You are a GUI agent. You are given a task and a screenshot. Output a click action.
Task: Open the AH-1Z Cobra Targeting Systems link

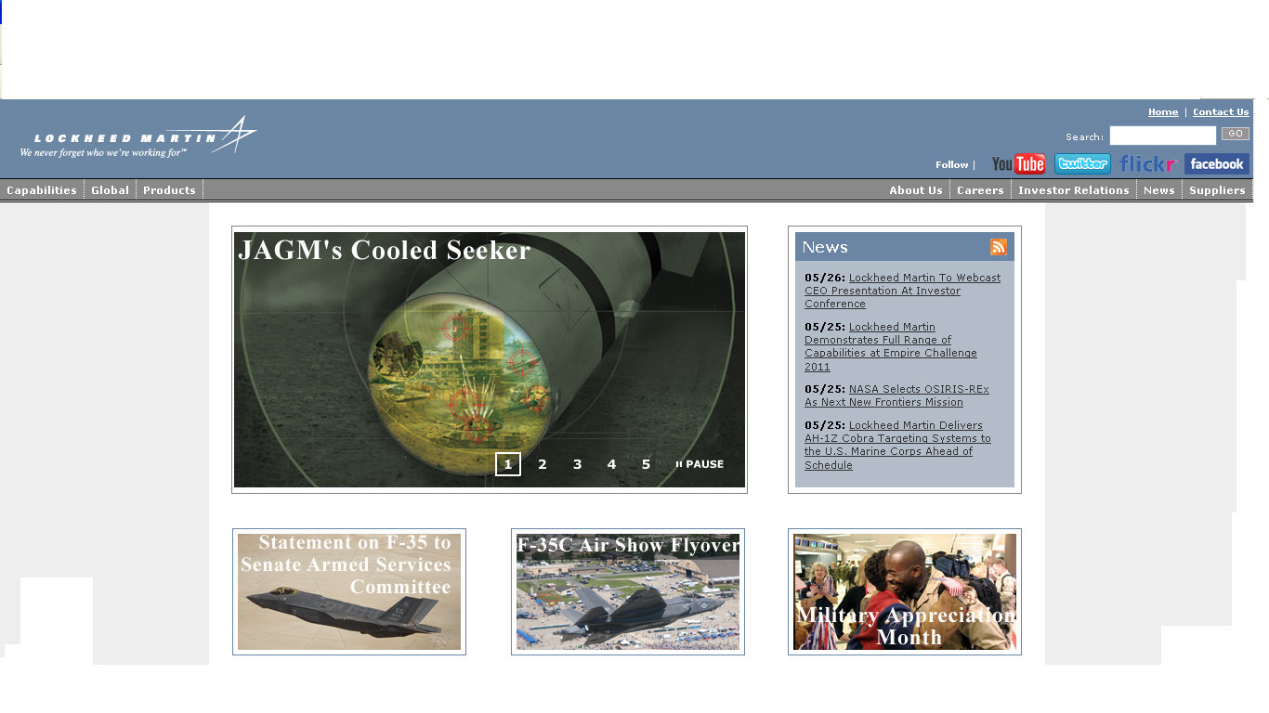click(x=897, y=446)
